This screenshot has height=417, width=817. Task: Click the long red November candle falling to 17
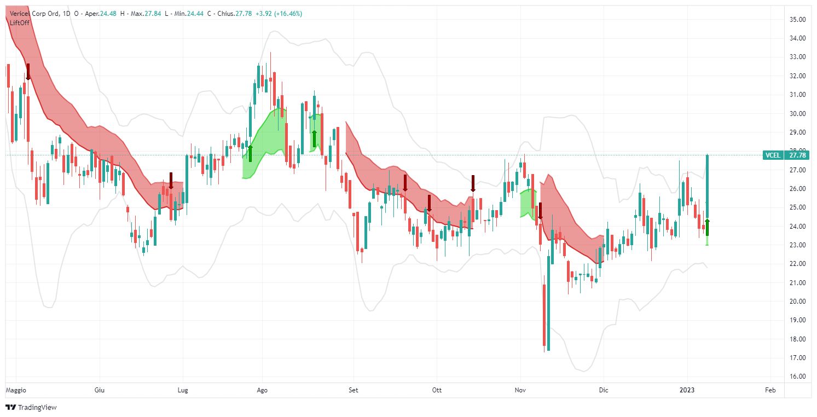click(544, 315)
